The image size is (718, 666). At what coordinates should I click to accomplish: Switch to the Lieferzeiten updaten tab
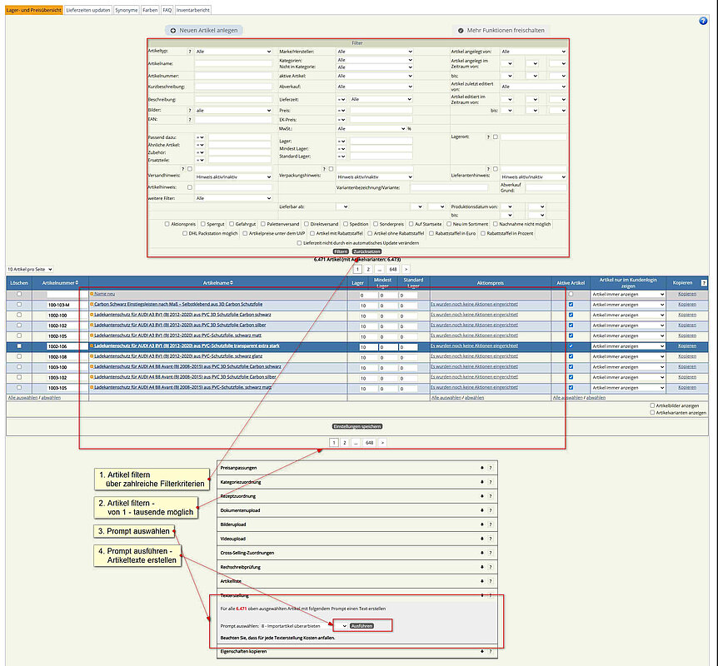[x=89, y=9]
